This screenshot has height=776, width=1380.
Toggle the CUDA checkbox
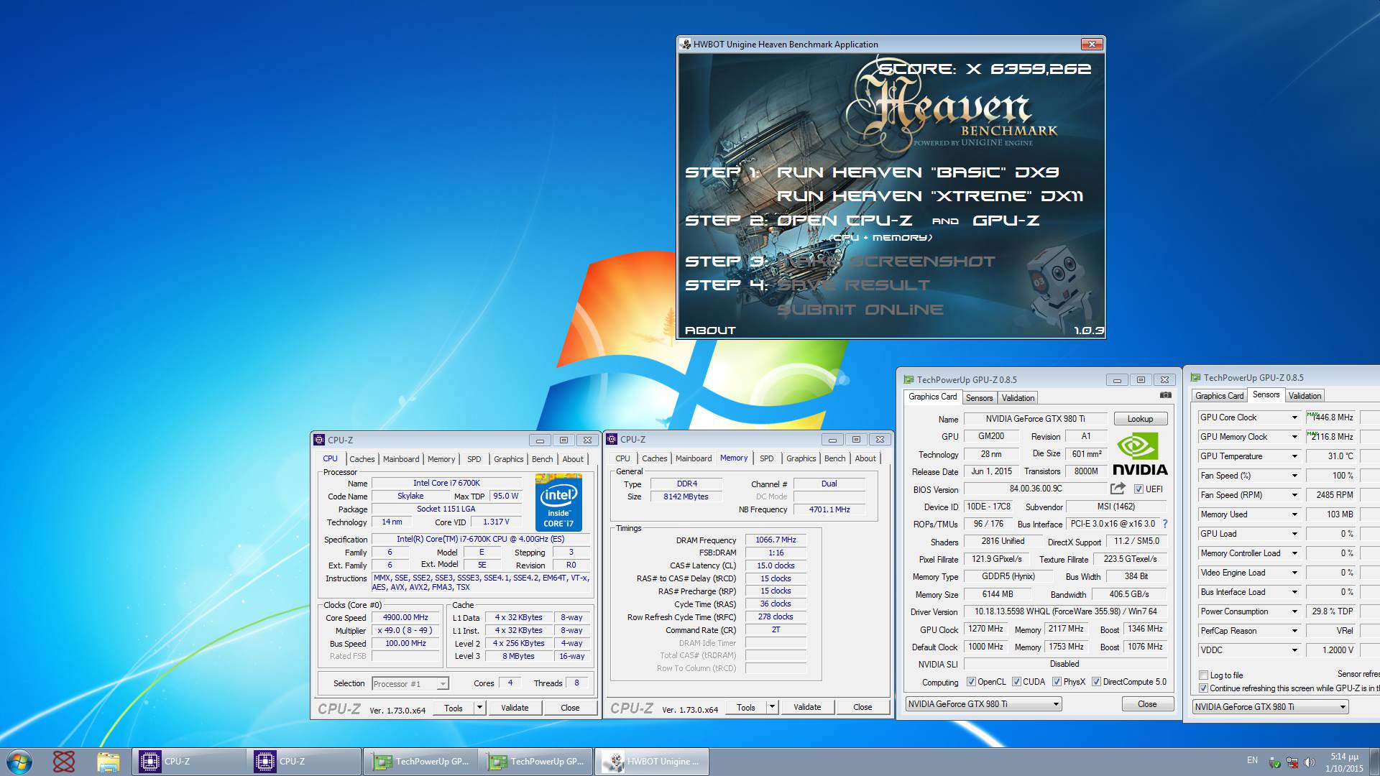click(1016, 682)
